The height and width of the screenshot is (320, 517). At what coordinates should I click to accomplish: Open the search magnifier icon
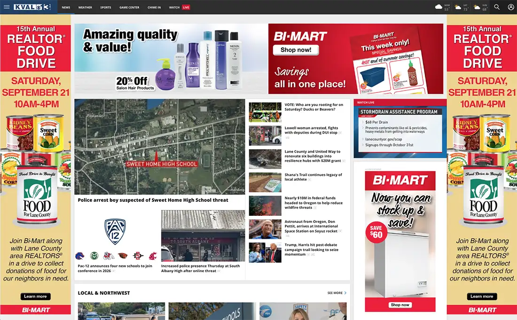pyautogui.click(x=497, y=7)
